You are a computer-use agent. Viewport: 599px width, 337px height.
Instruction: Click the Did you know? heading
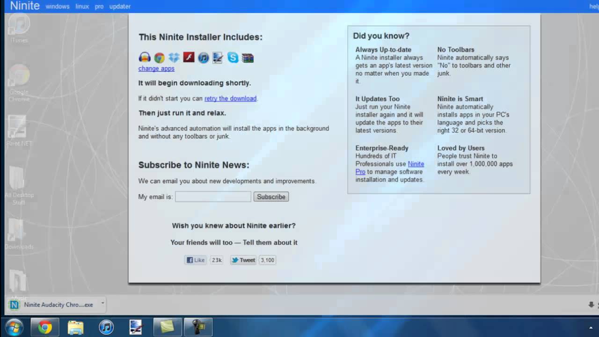pyautogui.click(x=381, y=36)
